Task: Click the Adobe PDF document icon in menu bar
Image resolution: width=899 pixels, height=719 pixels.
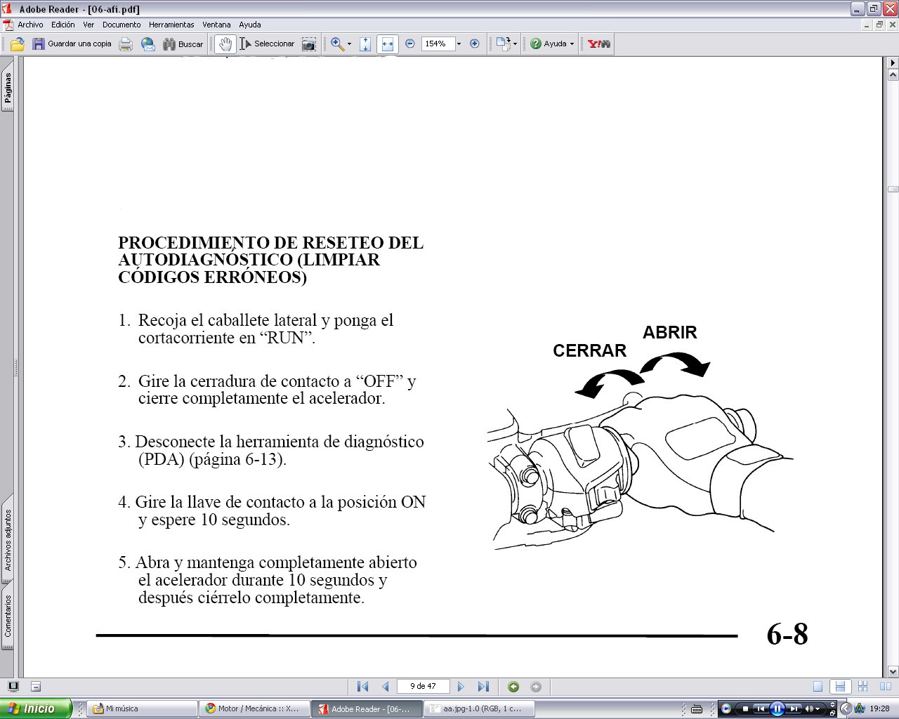Action: coord(8,25)
